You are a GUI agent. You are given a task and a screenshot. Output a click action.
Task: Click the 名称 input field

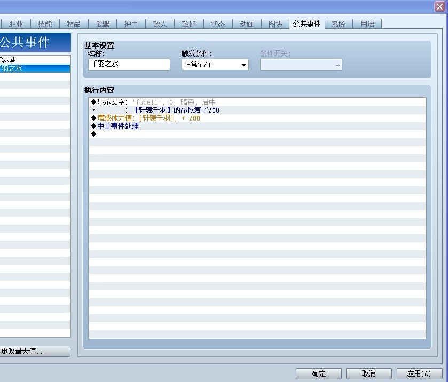click(x=129, y=65)
